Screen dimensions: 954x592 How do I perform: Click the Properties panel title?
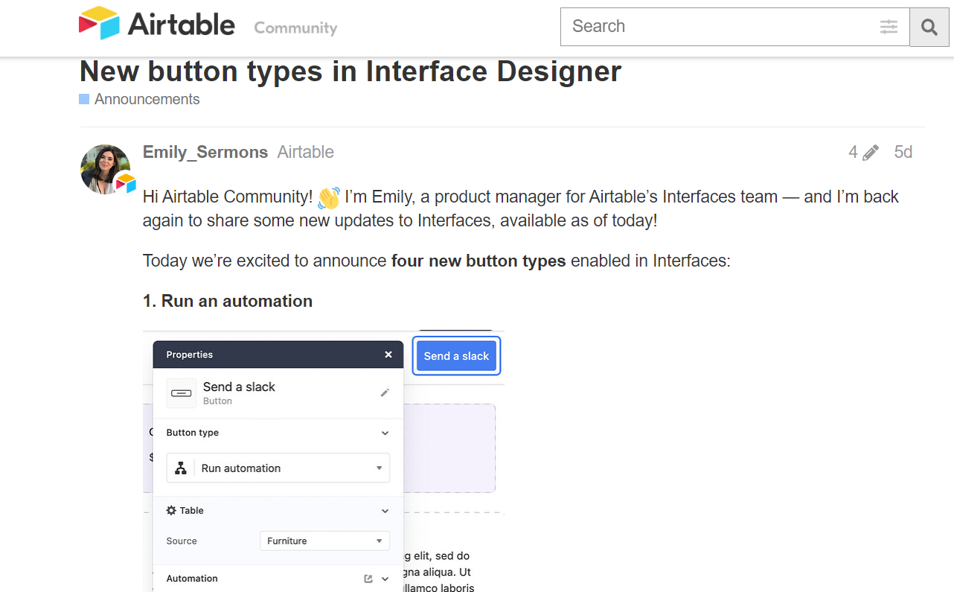(x=190, y=354)
